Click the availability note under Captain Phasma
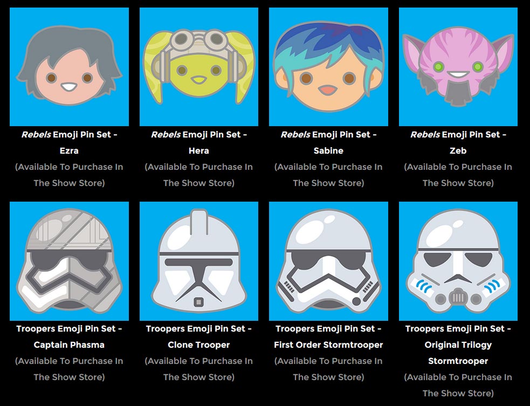The width and height of the screenshot is (530, 406). click(x=70, y=369)
